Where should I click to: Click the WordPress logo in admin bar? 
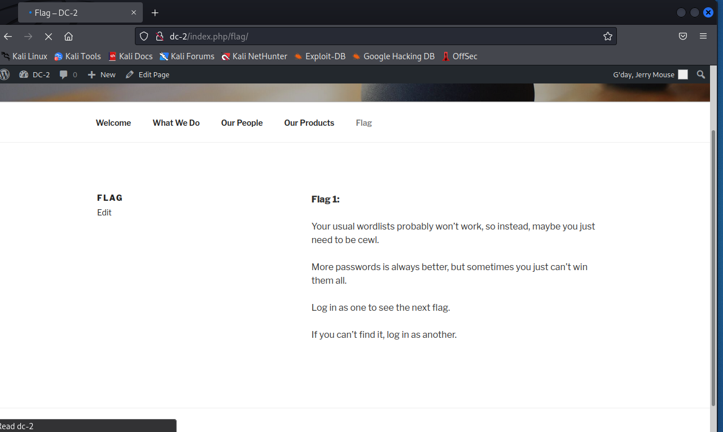click(x=5, y=74)
